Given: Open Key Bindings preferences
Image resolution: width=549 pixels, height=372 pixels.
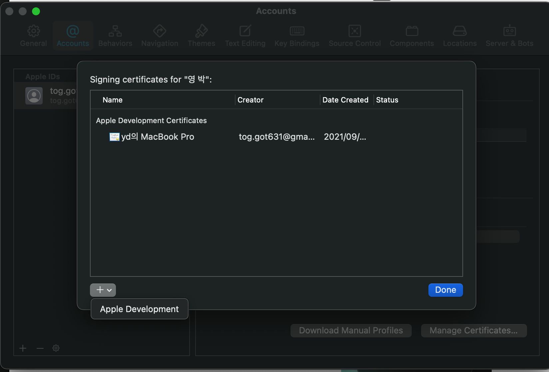Looking at the screenshot, I should click(297, 36).
